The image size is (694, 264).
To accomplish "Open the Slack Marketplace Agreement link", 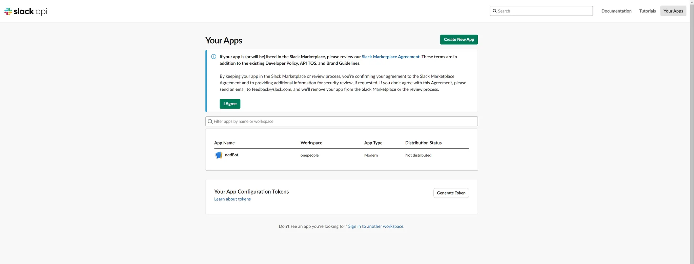I will (390, 57).
